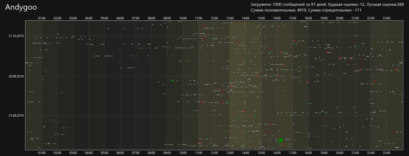The height and width of the screenshot is (156, 409).
Task: Click the top 14:00 hour label
Action: [x=246, y=18]
